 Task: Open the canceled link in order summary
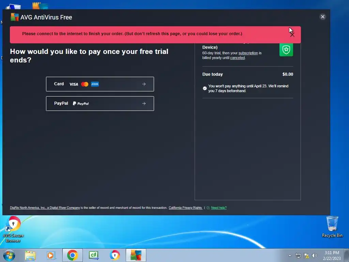click(x=238, y=58)
